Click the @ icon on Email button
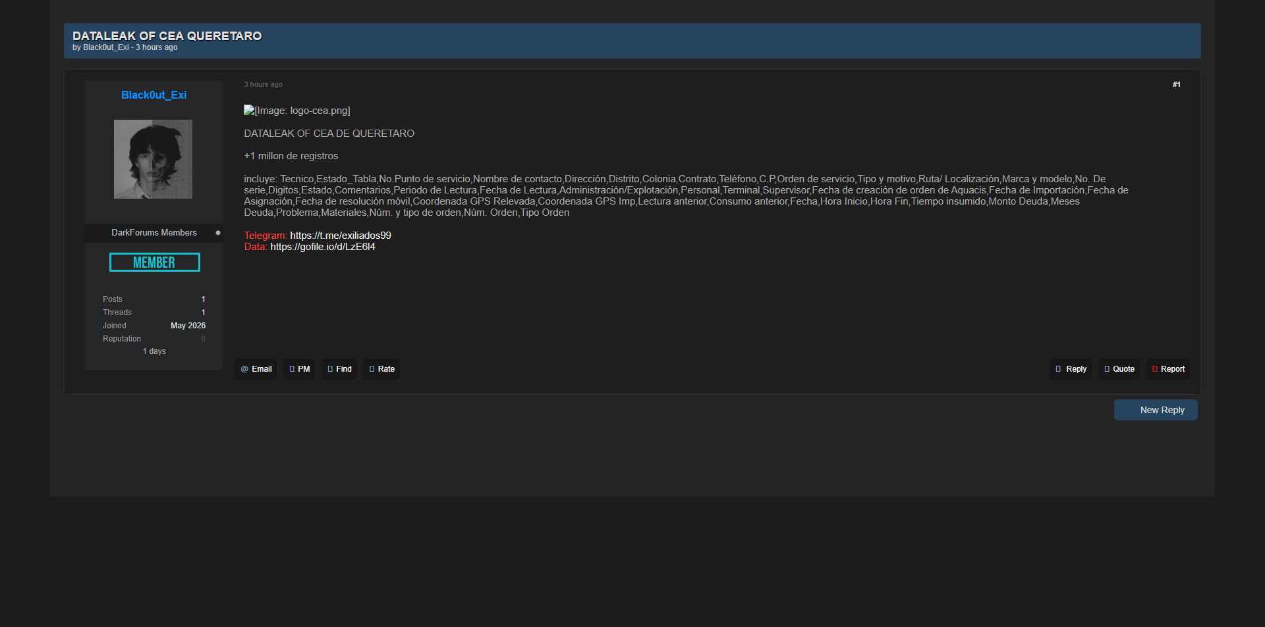Viewport: 1265px width, 627px height. (x=244, y=369)
